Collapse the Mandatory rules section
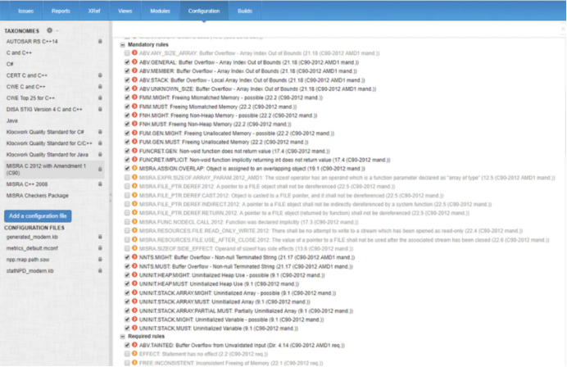Viewport: 567px width, 367px height. point(123,43)
